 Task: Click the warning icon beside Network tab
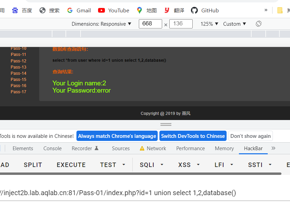(x=142, y=148)
